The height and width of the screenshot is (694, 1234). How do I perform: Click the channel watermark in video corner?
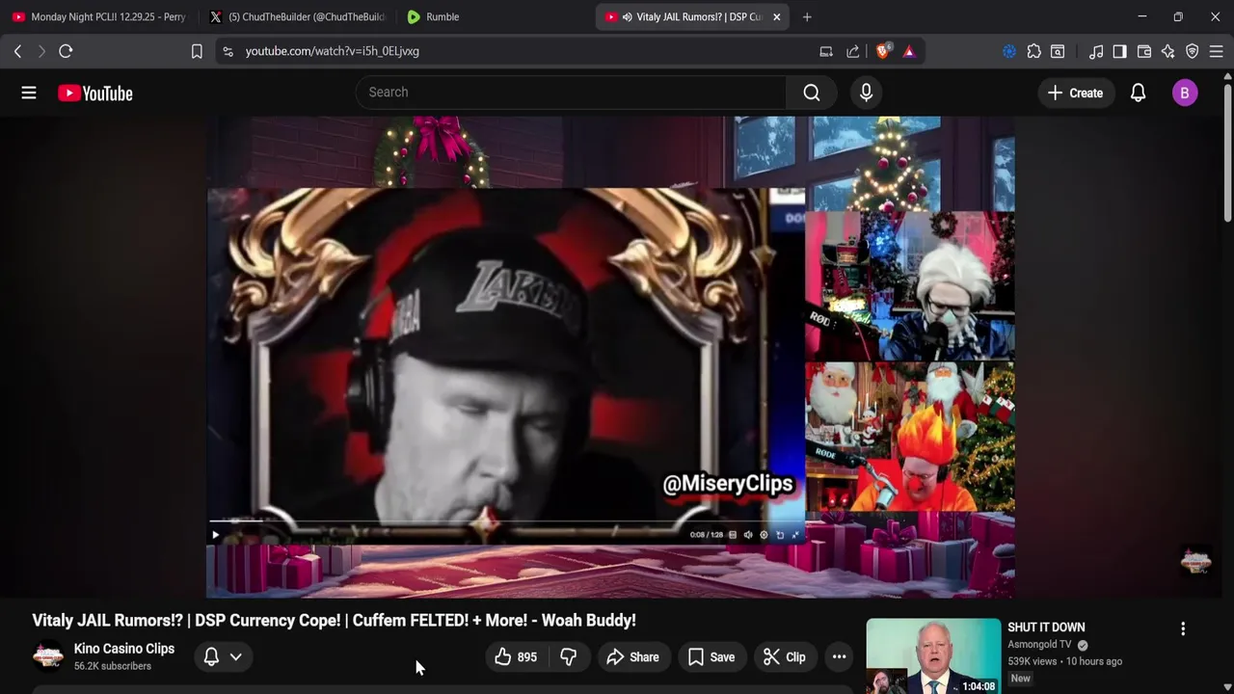(1196, 561)
